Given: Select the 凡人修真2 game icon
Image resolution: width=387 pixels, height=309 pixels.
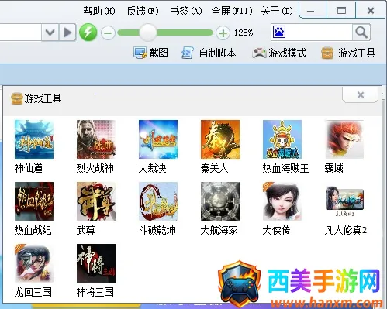Looking at the screenshot, I should 344,201.
